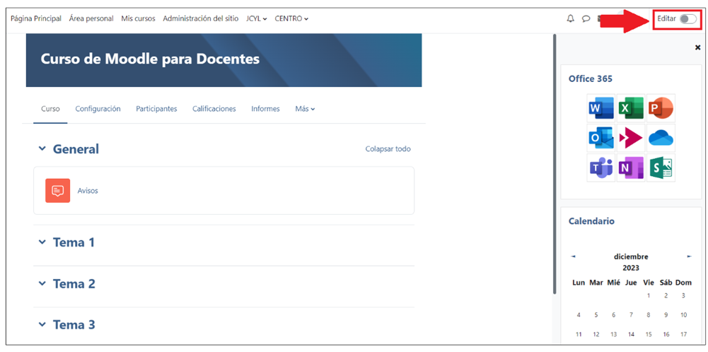Image resolution: width=708 pixels, height=352 pixels.
Task: Click the orange Avisos forum icon
Action: (x=58, y=190)
